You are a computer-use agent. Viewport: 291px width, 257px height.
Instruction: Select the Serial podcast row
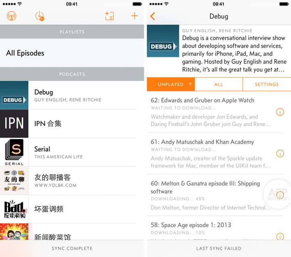click(72, 152)
